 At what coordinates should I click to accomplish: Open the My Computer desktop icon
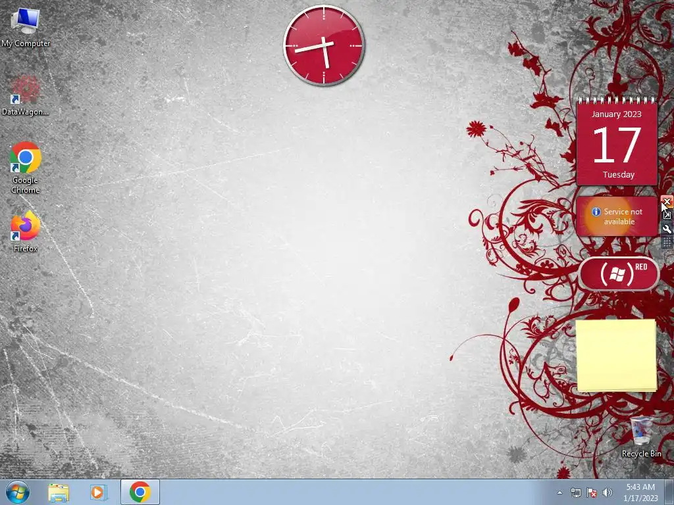pyautogui.click(x=26, y=26)
